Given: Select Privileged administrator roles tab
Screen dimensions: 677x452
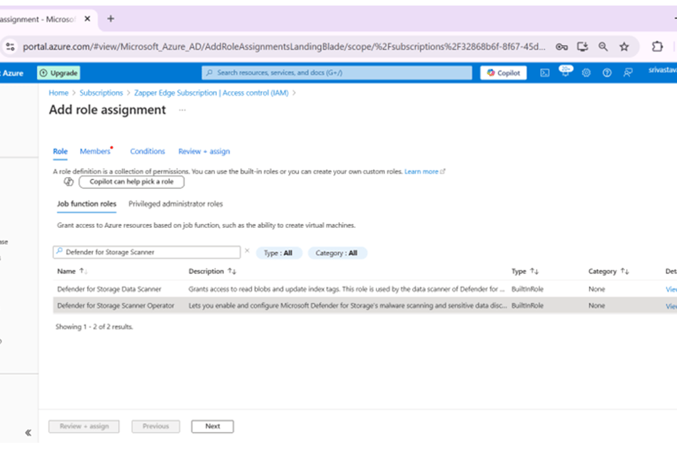Looking at the screenshot, I should [176, 204].
